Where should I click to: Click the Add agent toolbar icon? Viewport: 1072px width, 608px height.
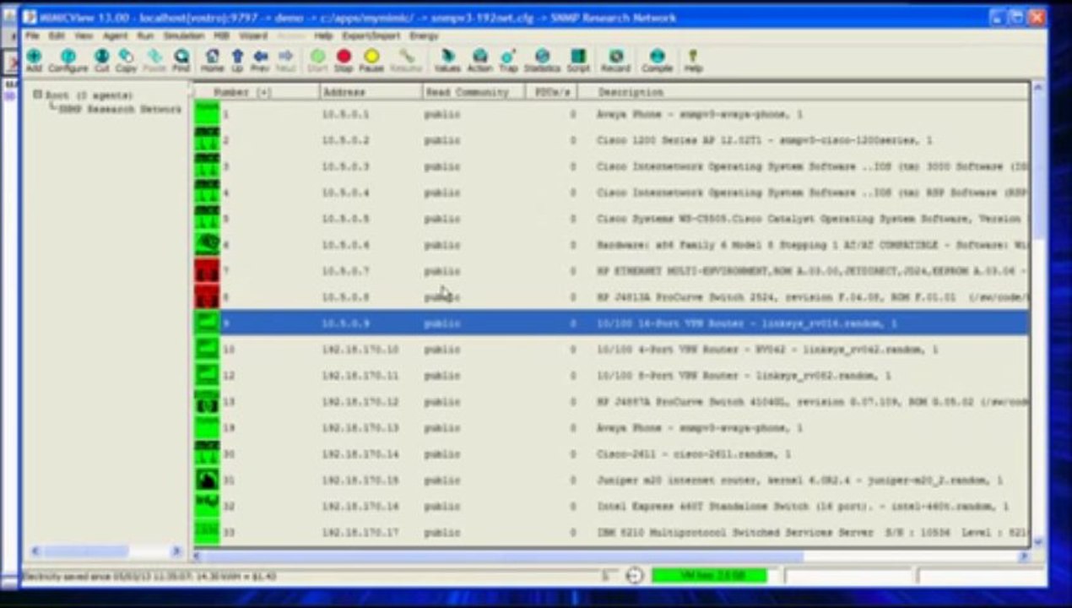(34, 60)
